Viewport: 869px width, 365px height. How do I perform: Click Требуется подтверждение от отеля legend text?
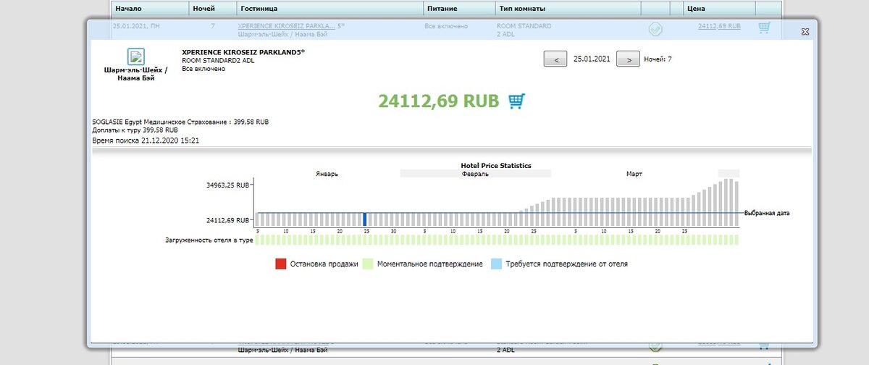pos(567,264)
